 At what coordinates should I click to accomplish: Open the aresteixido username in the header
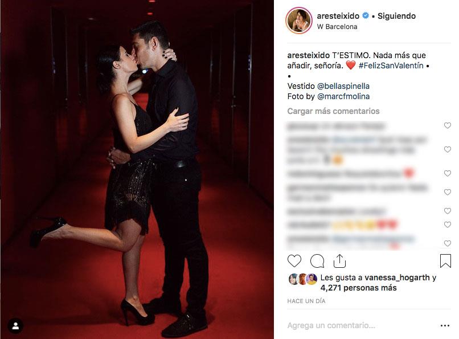tap(338, 16)
